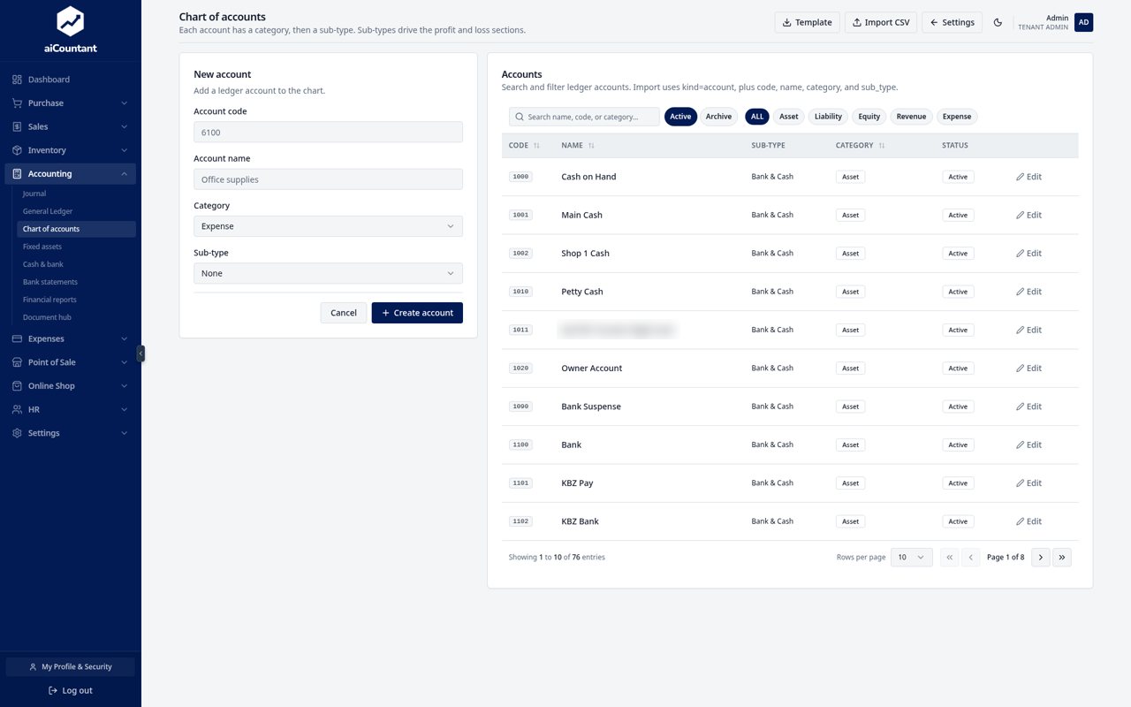
Task: Cancel the new account form
Action: coord(344,313)
